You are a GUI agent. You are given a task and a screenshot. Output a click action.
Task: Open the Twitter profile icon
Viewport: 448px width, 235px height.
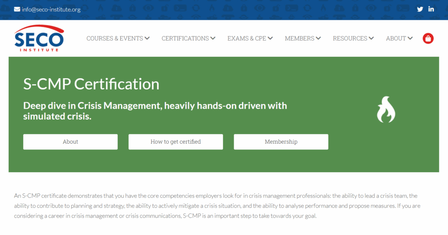[420, 9]
